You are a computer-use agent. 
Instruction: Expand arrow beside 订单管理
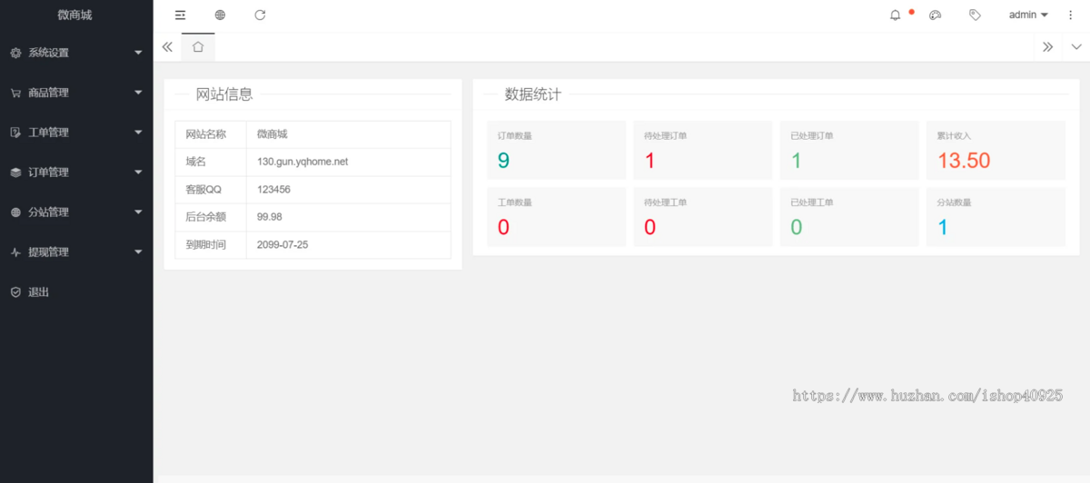pyautogui.click(x=138, y=172)
